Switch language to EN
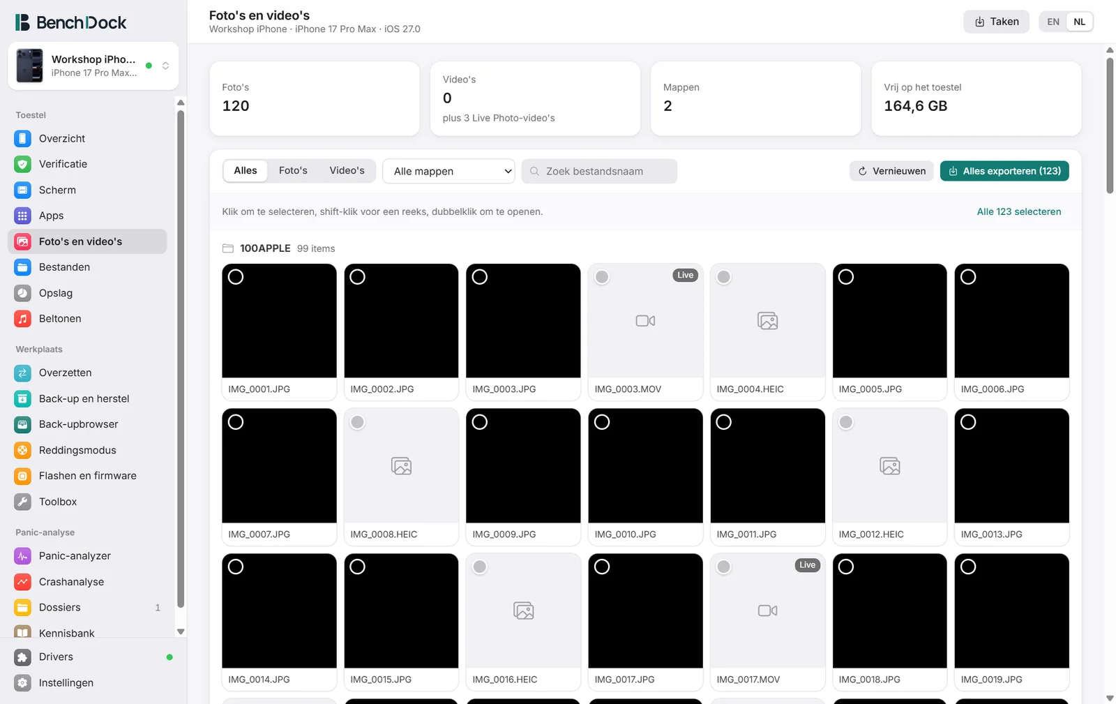 (x=1053, y=22)
